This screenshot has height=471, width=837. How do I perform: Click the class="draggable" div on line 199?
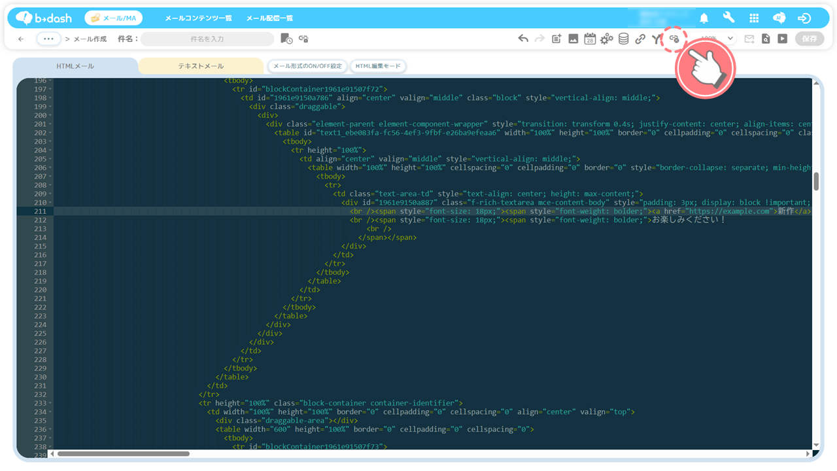(x=297, y=107)
